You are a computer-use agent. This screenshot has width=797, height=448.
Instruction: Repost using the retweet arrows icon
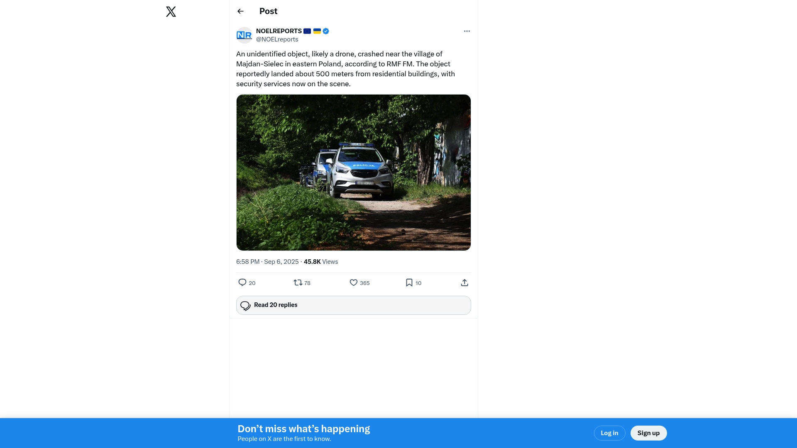(x=298, y=282)
